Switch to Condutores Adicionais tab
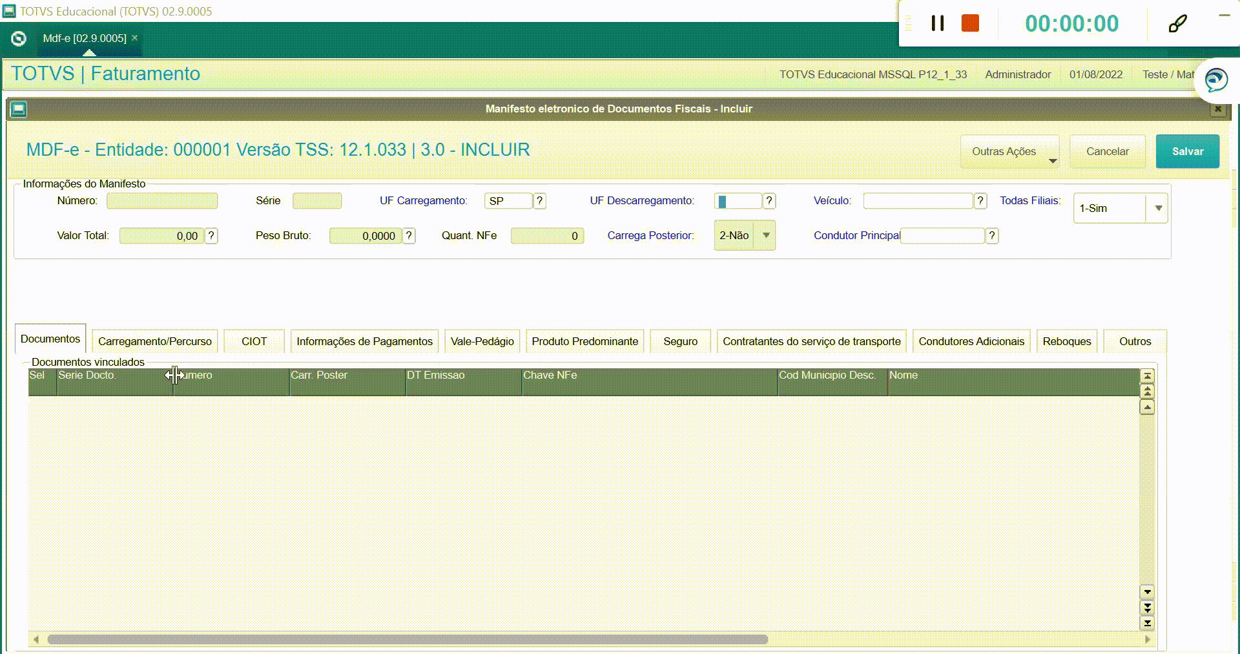Viewport: 1240px width, 654px height. tap(971, 341)
